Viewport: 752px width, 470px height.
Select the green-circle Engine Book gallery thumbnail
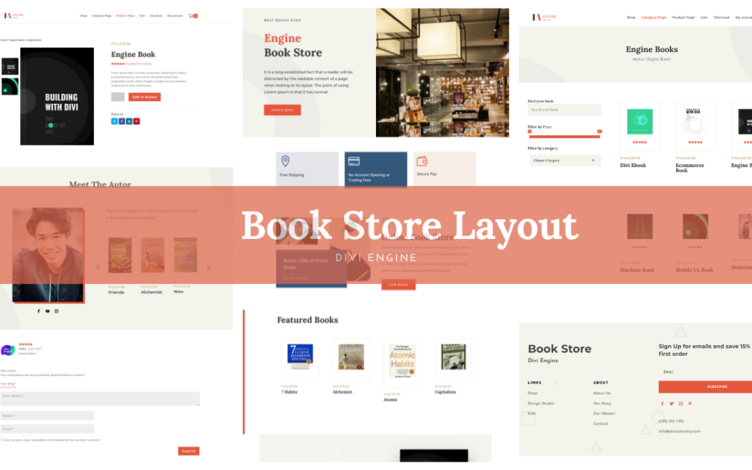[x=10, y=87]
